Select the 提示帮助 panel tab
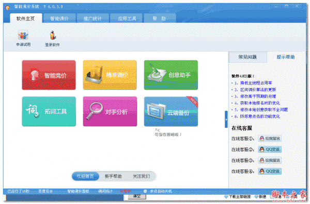Screen dimensions: 310x204 pyautogui.click(x=286, y=57)
